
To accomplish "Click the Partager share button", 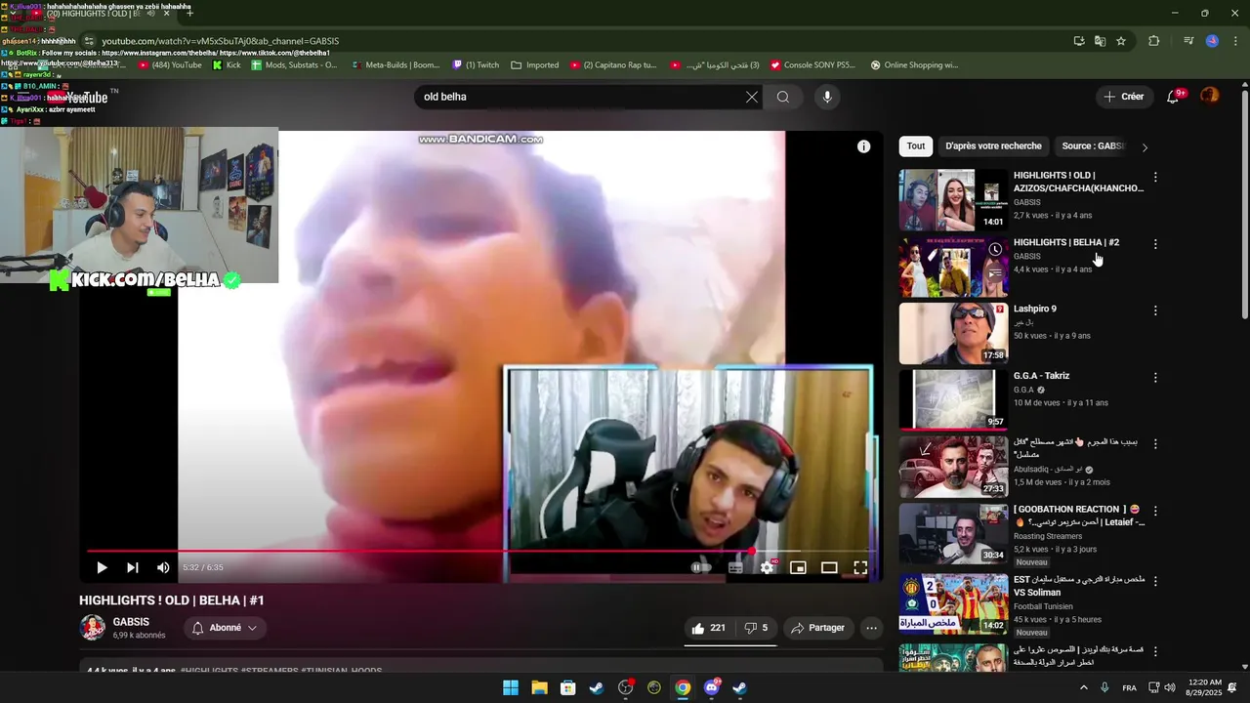I will (x=817, y=628).
